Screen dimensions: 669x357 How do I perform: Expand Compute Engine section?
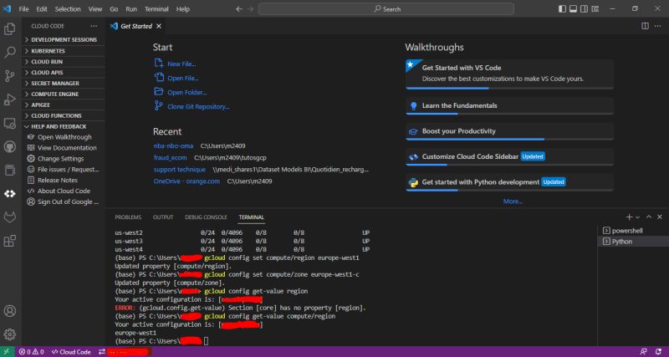pos(64,94)
